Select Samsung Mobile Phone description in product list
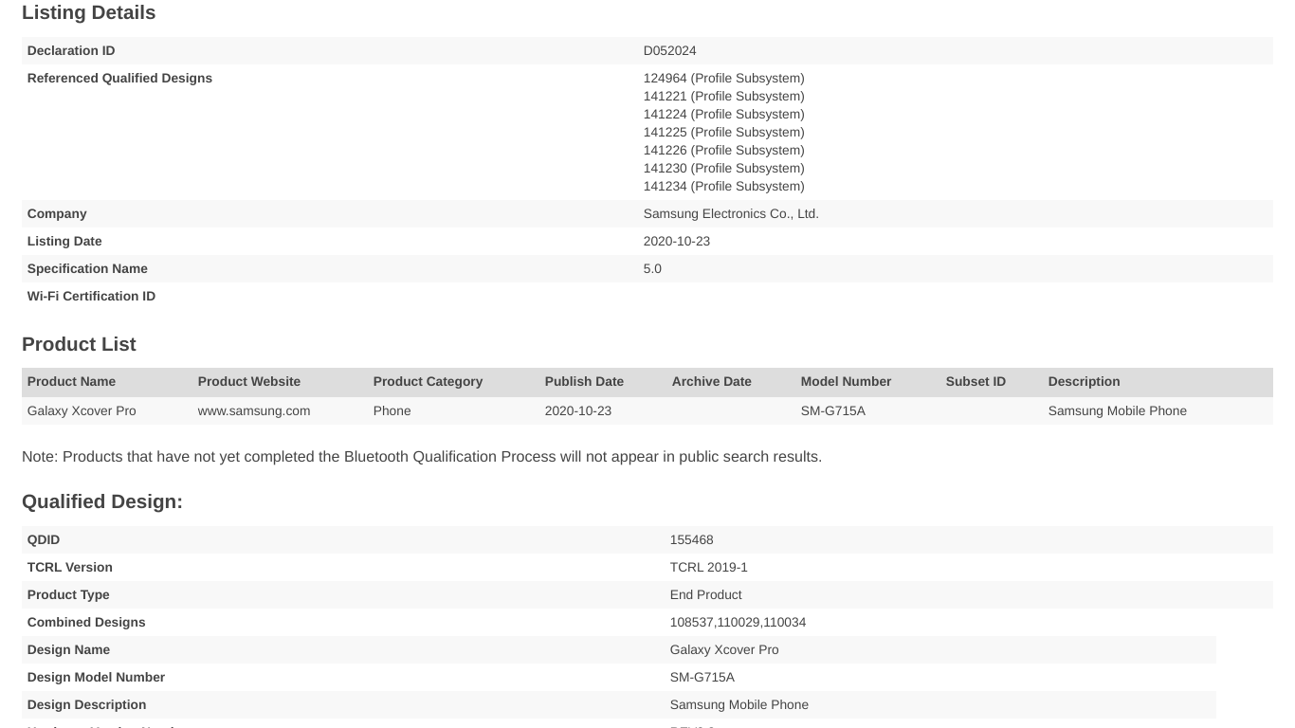The height and width of the screenshot is (728, 1295). click(x=1118, y=410)
